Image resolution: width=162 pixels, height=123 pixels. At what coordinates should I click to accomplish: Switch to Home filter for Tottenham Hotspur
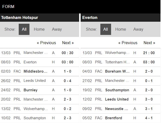point(39,29)
